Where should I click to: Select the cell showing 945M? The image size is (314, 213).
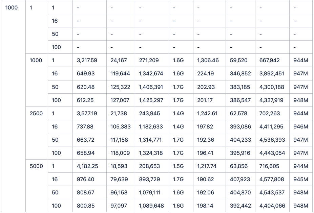coord(301,180)
